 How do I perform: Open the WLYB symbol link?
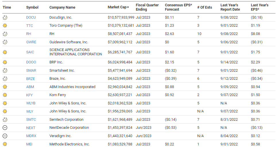point(31,103)
